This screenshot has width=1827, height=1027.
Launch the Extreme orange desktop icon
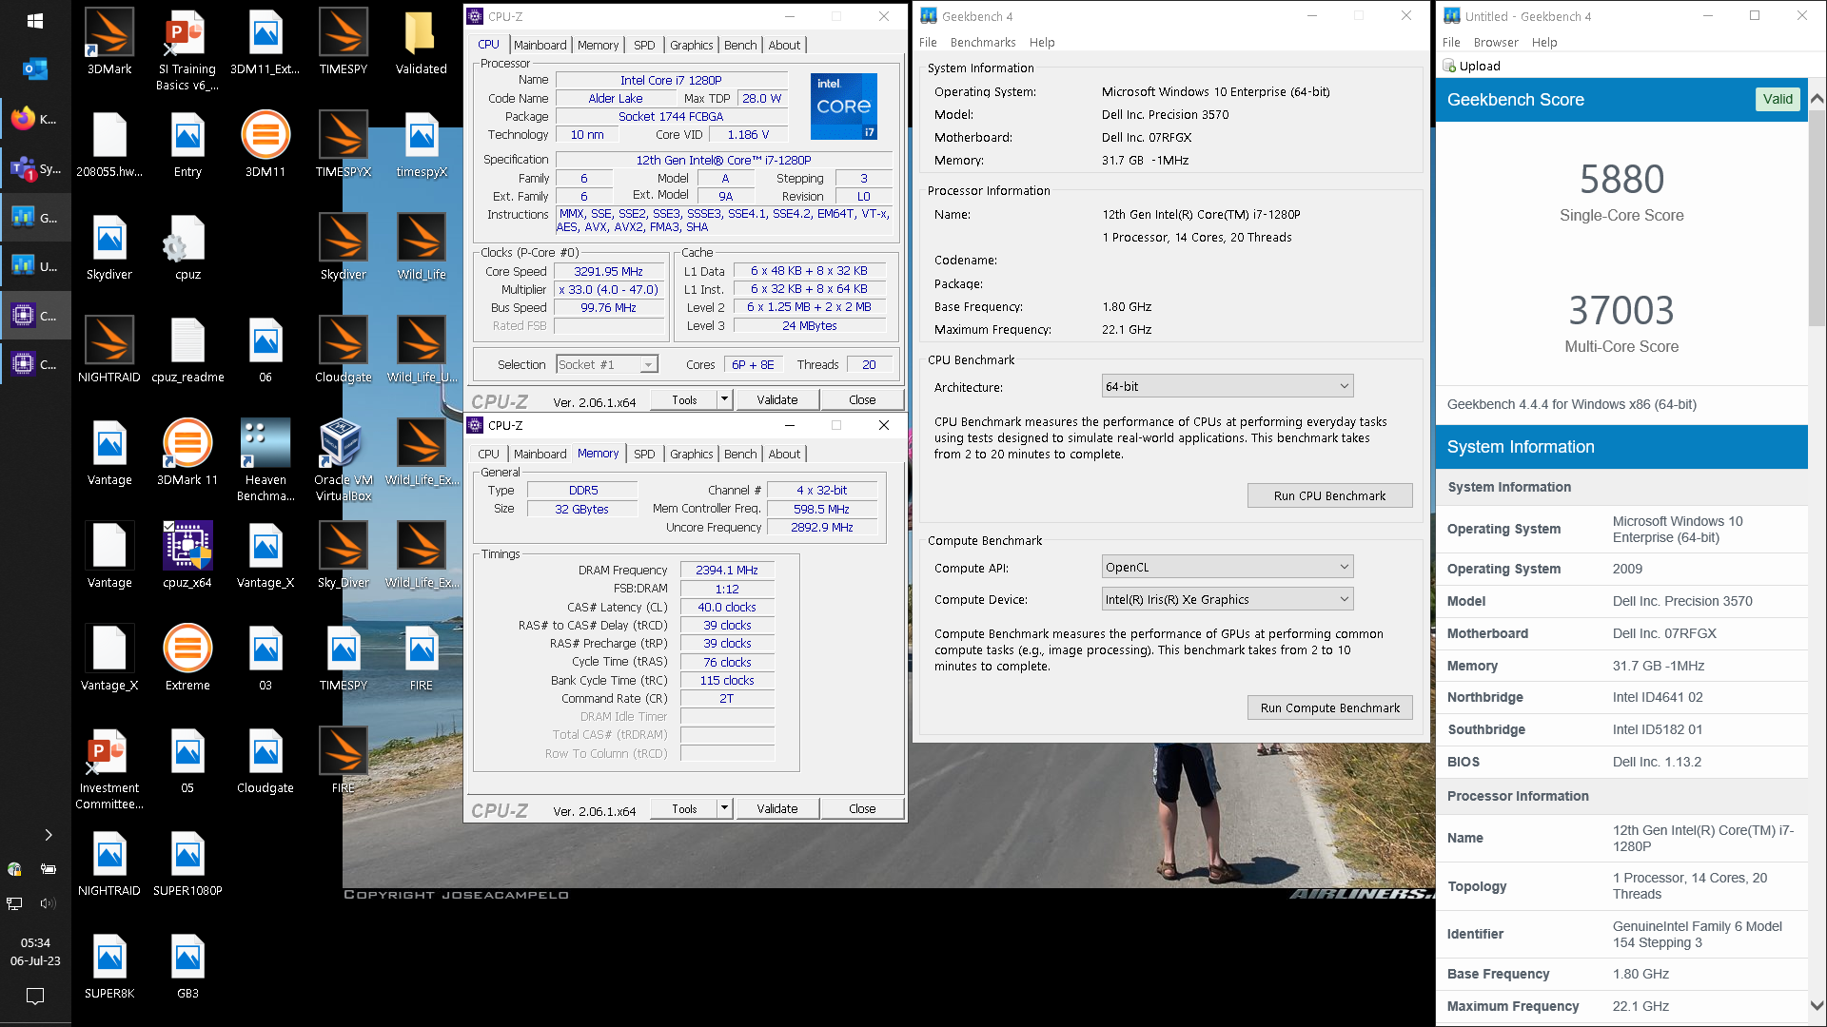[x=187, y=658]
